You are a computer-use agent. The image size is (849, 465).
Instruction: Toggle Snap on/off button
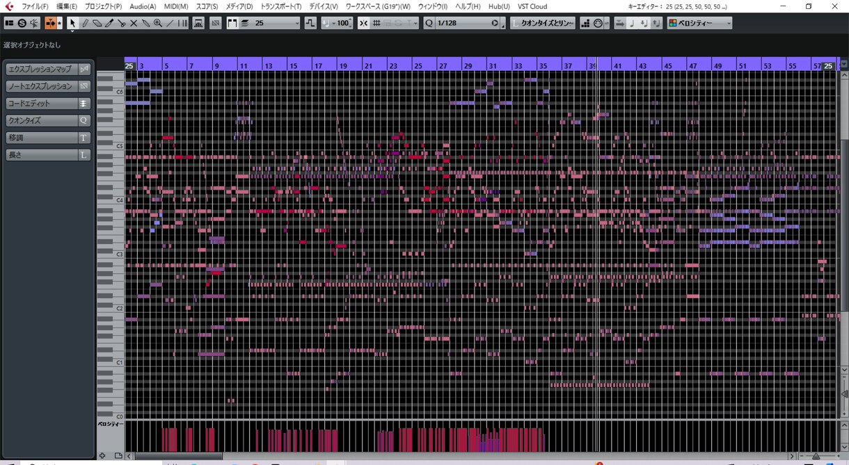pyautogui.click(x=363, y=23)
